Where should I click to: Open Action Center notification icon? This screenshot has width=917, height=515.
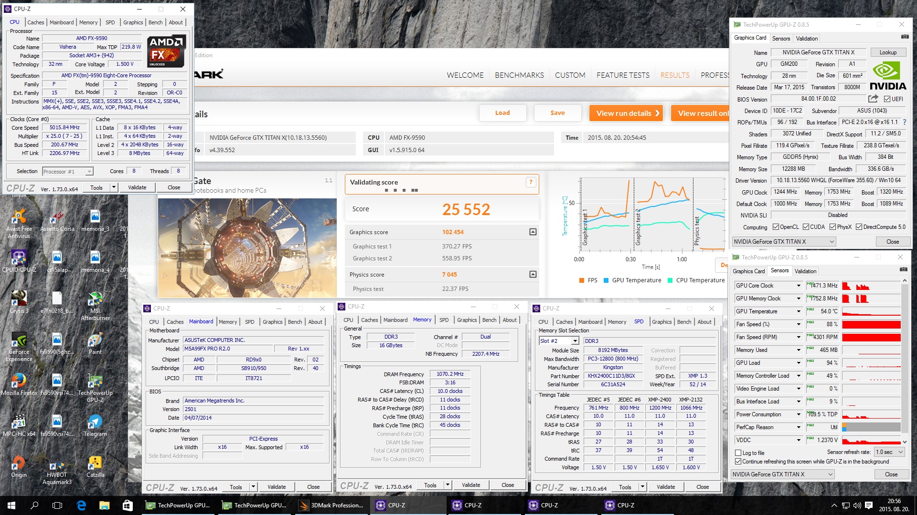869,505
